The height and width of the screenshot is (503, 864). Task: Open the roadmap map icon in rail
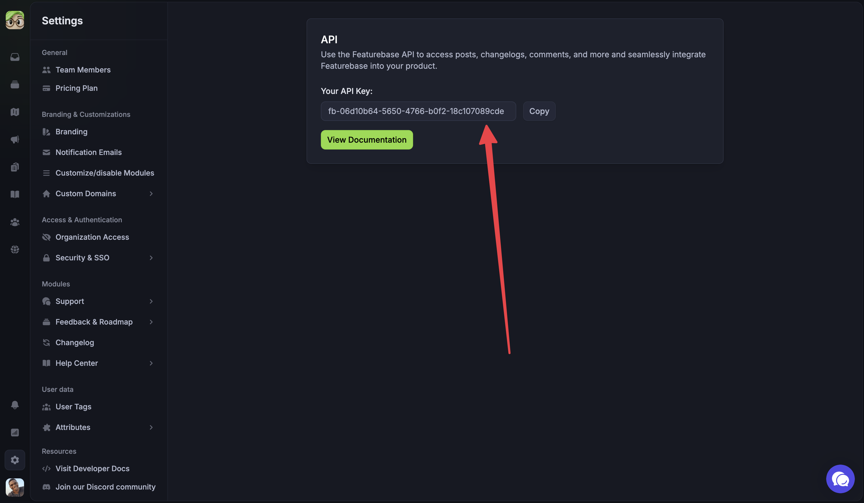[x=15, y=112]
